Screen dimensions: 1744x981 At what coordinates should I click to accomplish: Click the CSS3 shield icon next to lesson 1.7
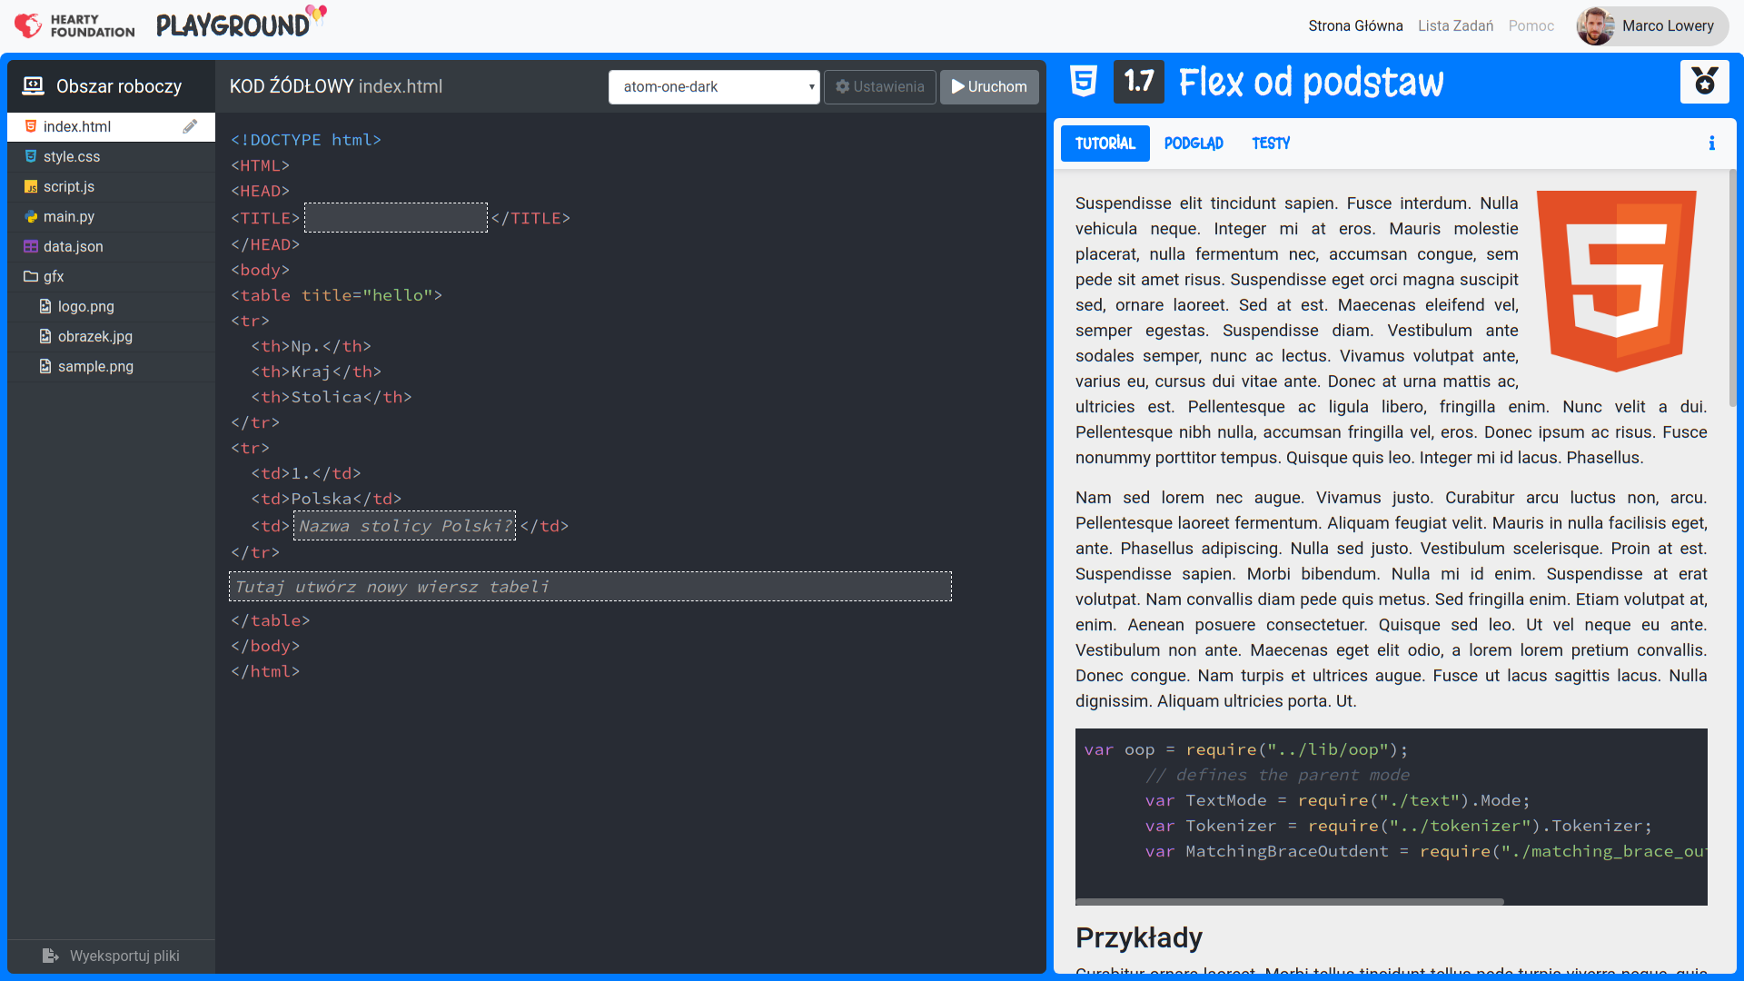1083,82
